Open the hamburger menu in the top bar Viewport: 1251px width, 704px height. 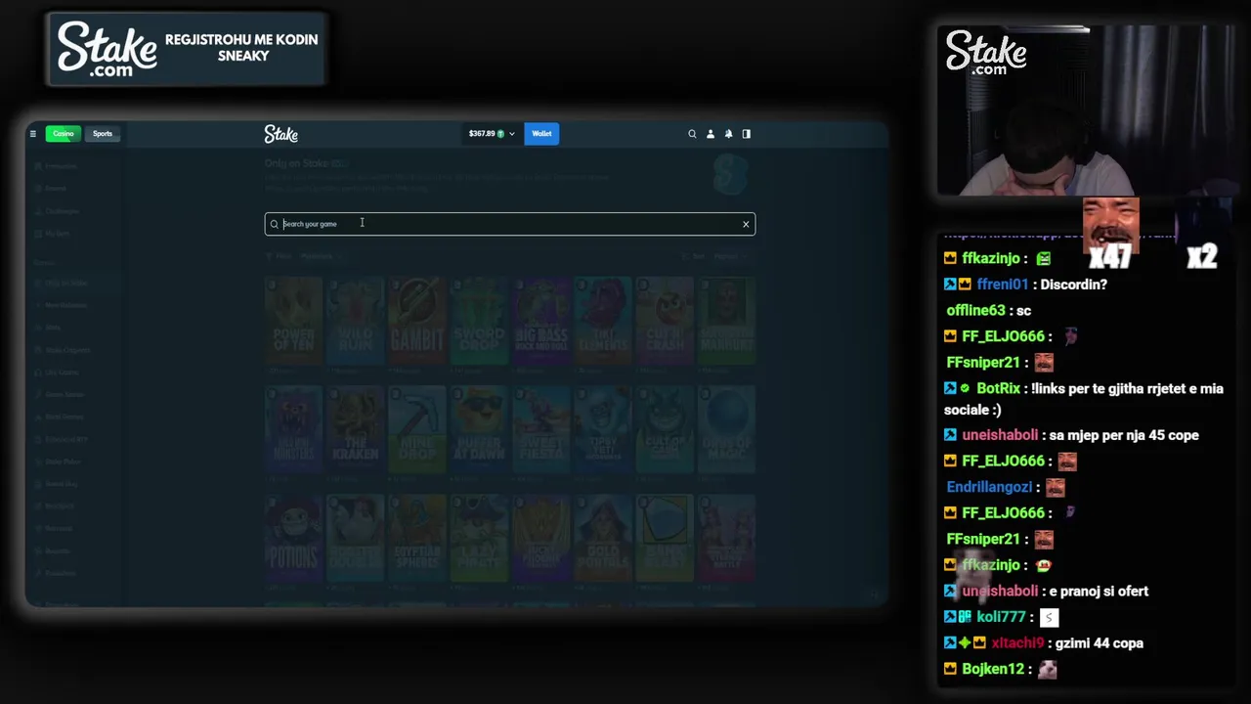point(32,134)
